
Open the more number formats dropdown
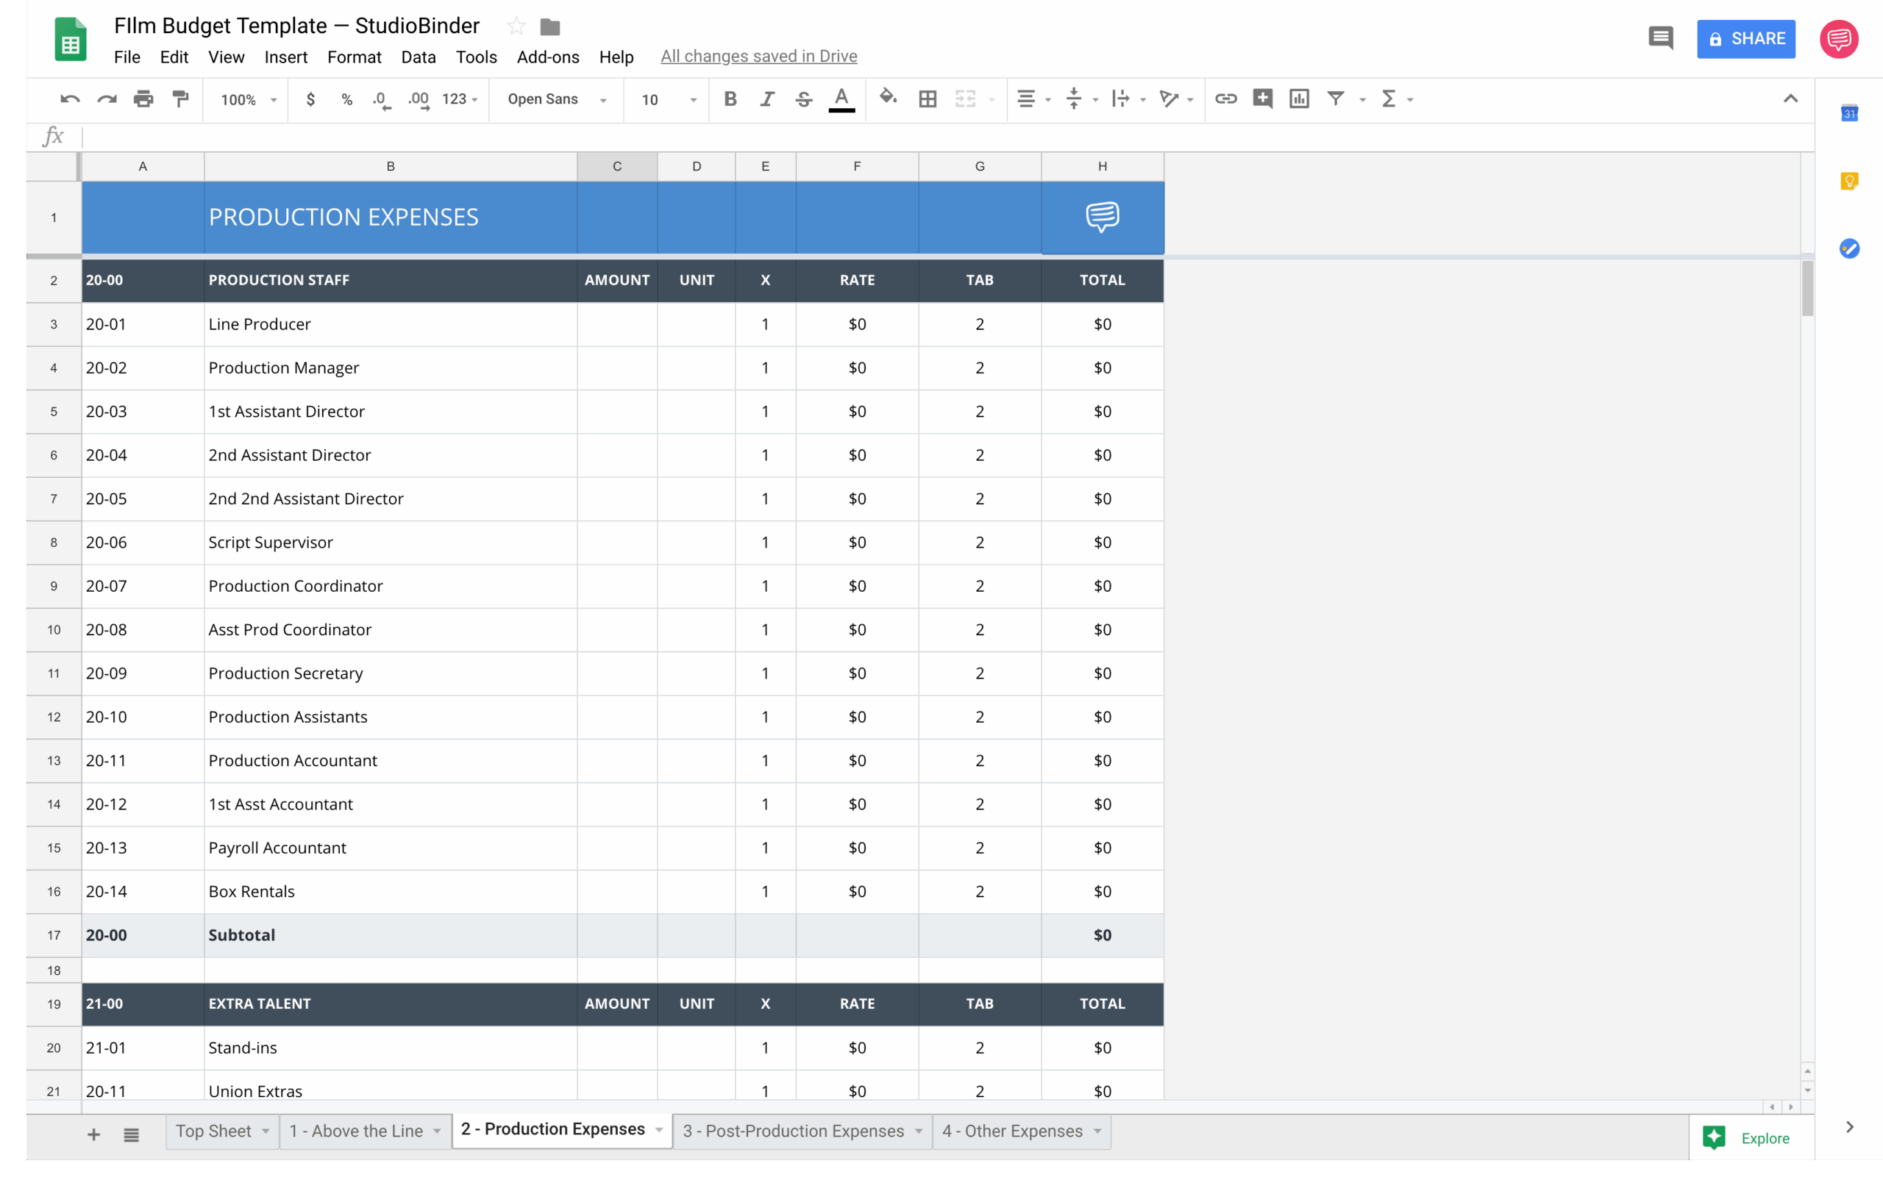click(x=458, y=99)
